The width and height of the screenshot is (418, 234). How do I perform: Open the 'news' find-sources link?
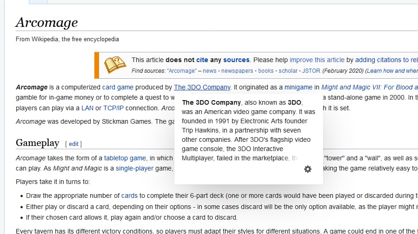pos(210,71)
